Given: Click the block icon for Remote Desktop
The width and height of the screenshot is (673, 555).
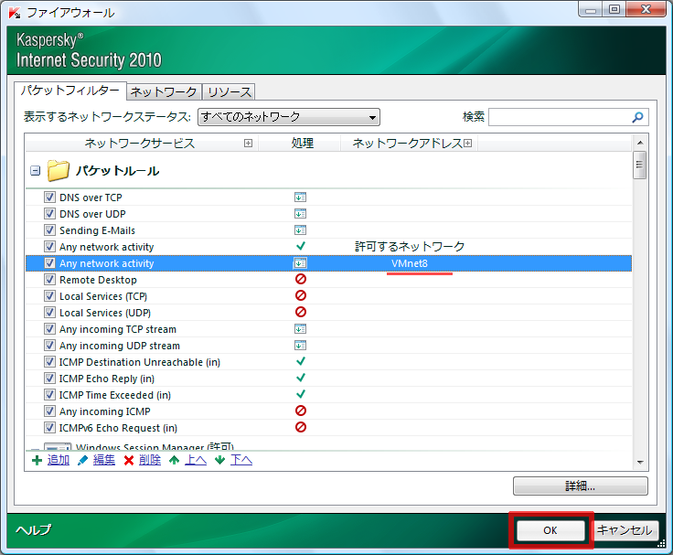Looking at the screenshot, I should [x=300, y=280].
